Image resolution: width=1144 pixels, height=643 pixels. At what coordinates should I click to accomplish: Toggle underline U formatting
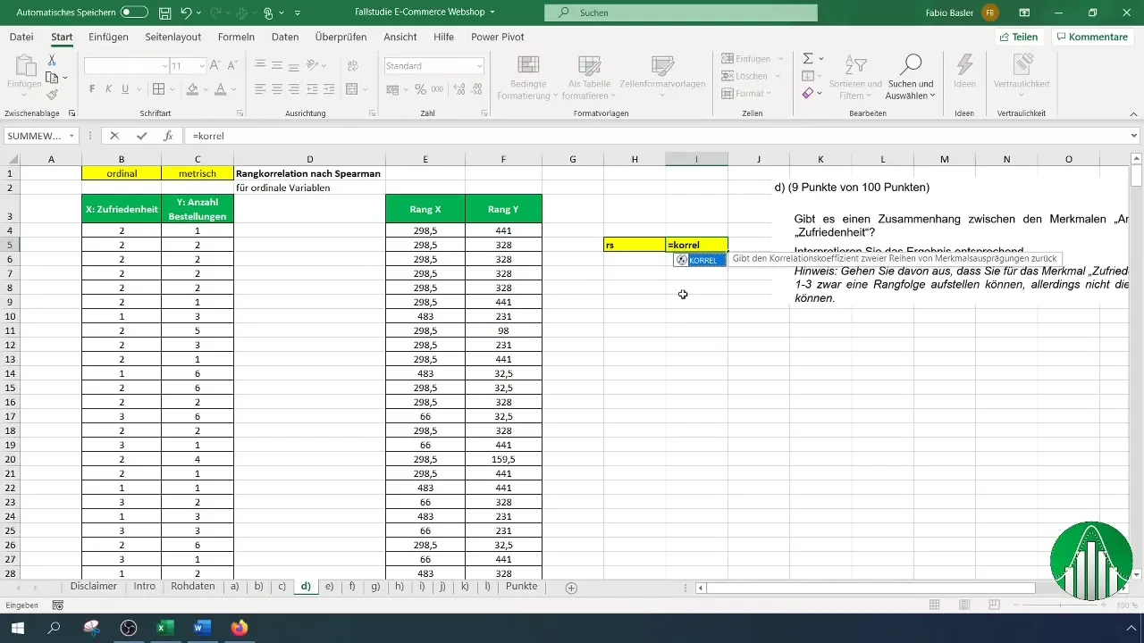[126, 89]
